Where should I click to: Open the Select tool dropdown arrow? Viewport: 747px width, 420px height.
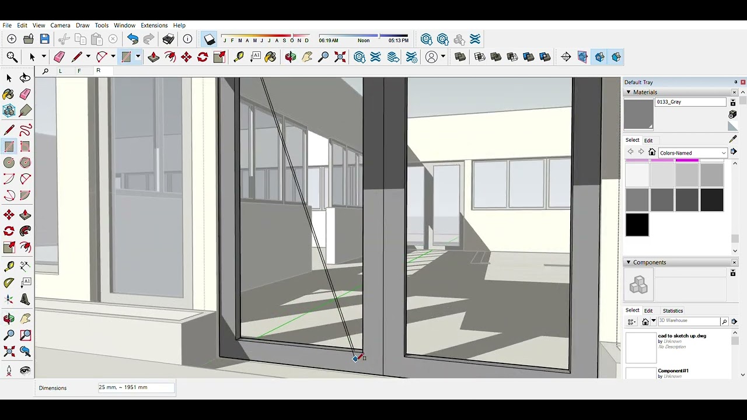(44, 57)
